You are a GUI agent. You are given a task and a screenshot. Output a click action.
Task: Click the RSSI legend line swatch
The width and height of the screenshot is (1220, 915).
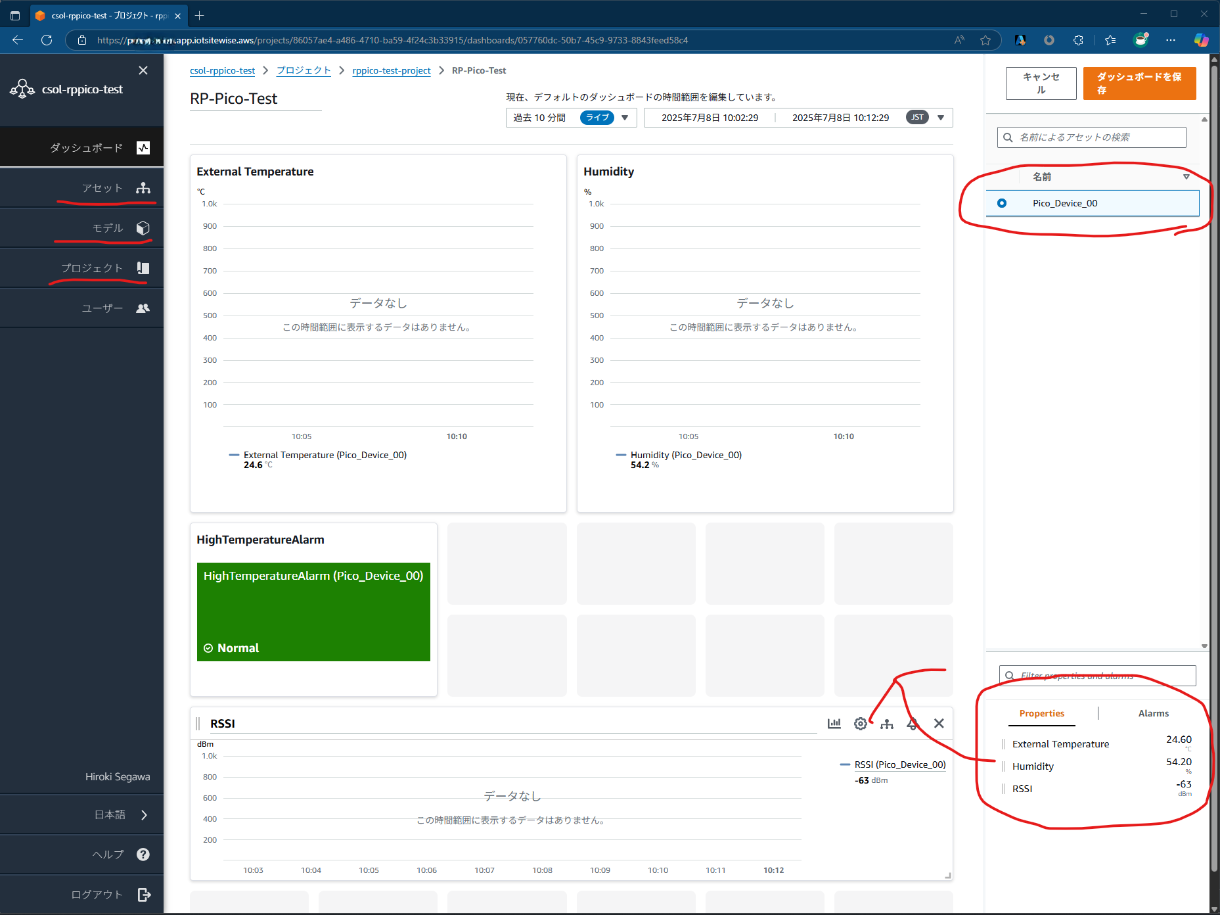point(845,764)
